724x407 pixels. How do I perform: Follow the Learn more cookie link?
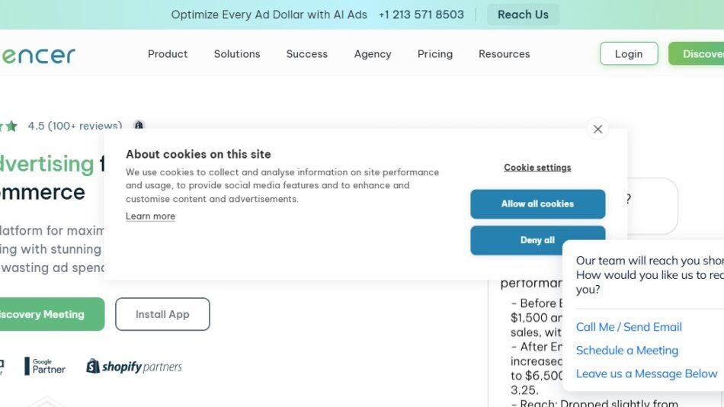coord(150,216)
